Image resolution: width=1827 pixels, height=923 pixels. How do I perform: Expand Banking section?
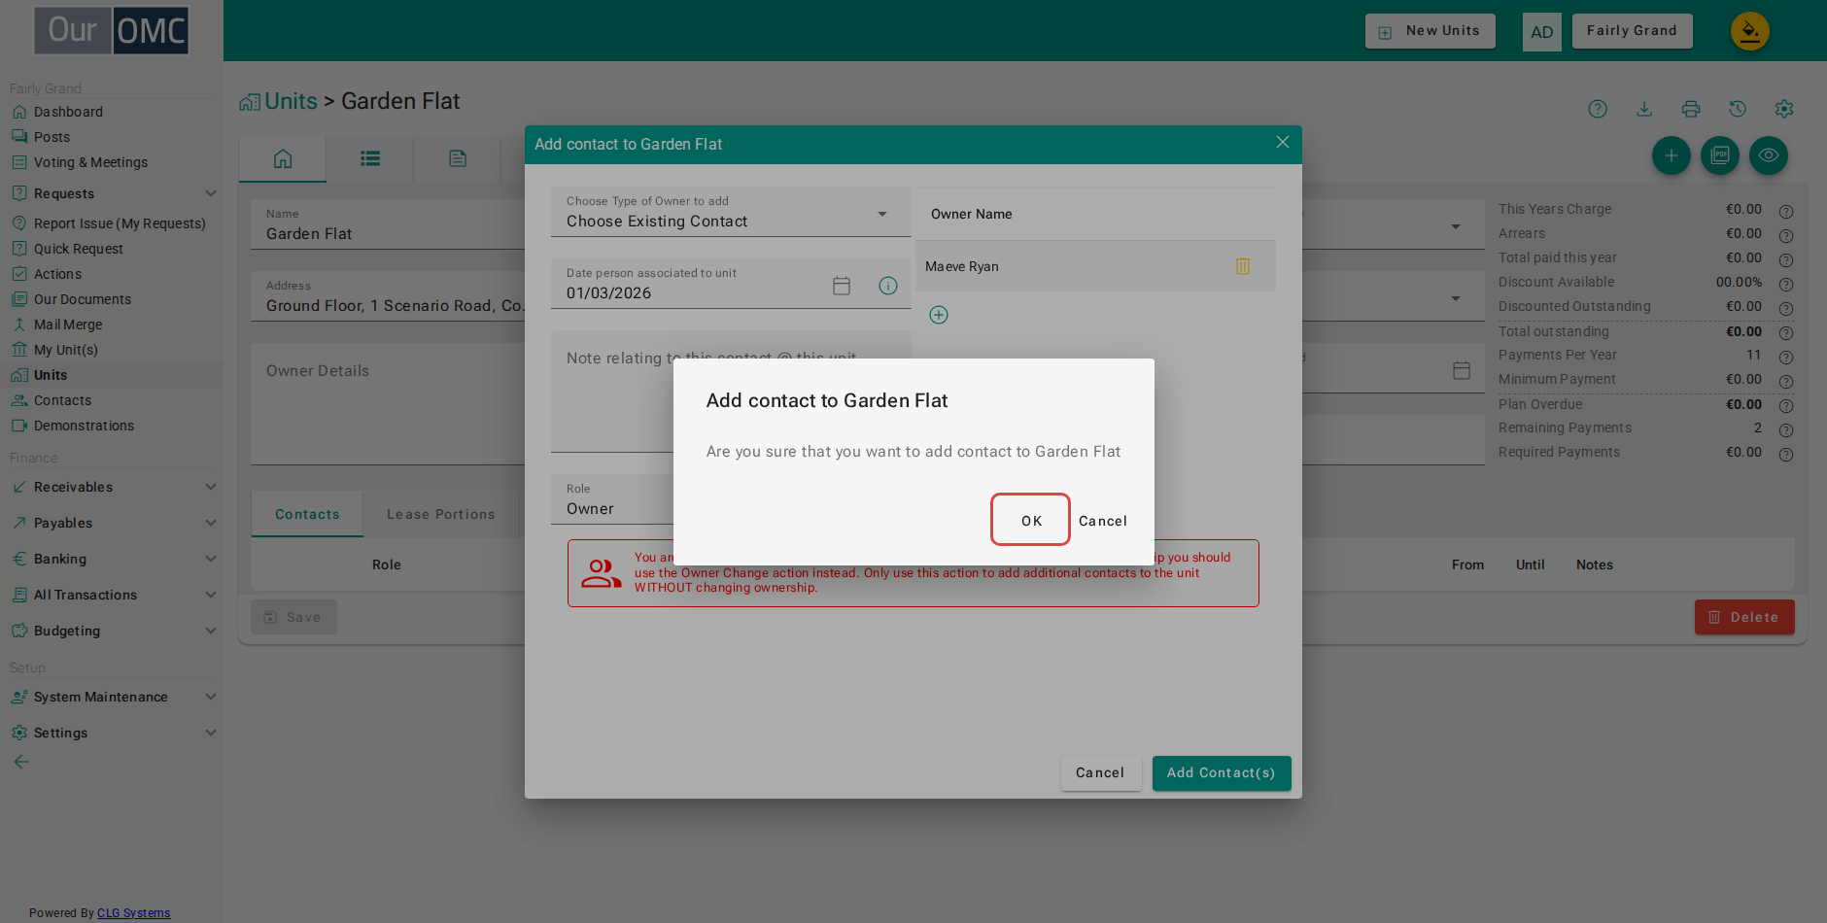(x=113, y=559)
